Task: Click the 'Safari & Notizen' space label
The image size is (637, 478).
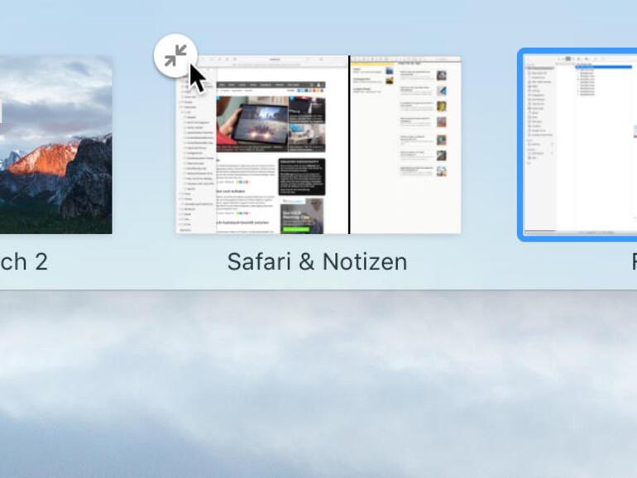Action: [318, 262]
